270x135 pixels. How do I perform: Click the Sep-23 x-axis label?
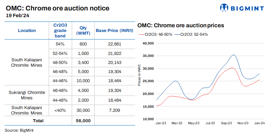click(x=227, y=124)
